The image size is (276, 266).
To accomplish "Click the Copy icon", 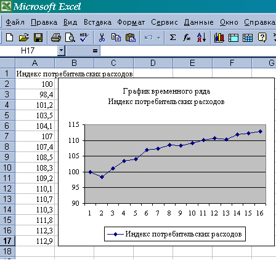I will [116, 38].
